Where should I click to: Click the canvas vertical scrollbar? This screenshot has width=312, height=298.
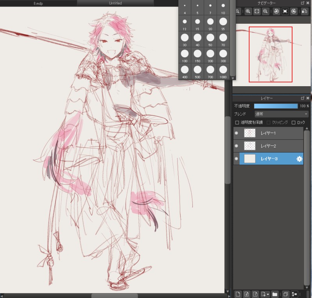coord(228,150)
